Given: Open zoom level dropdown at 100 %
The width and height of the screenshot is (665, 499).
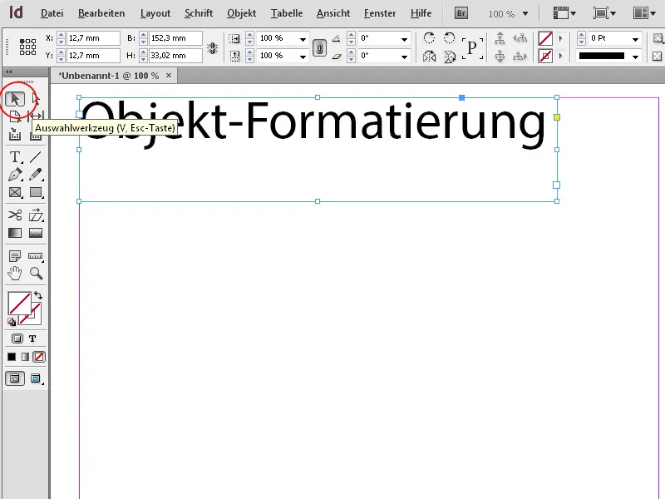Looking at the screenshot, I should [525, 13].
